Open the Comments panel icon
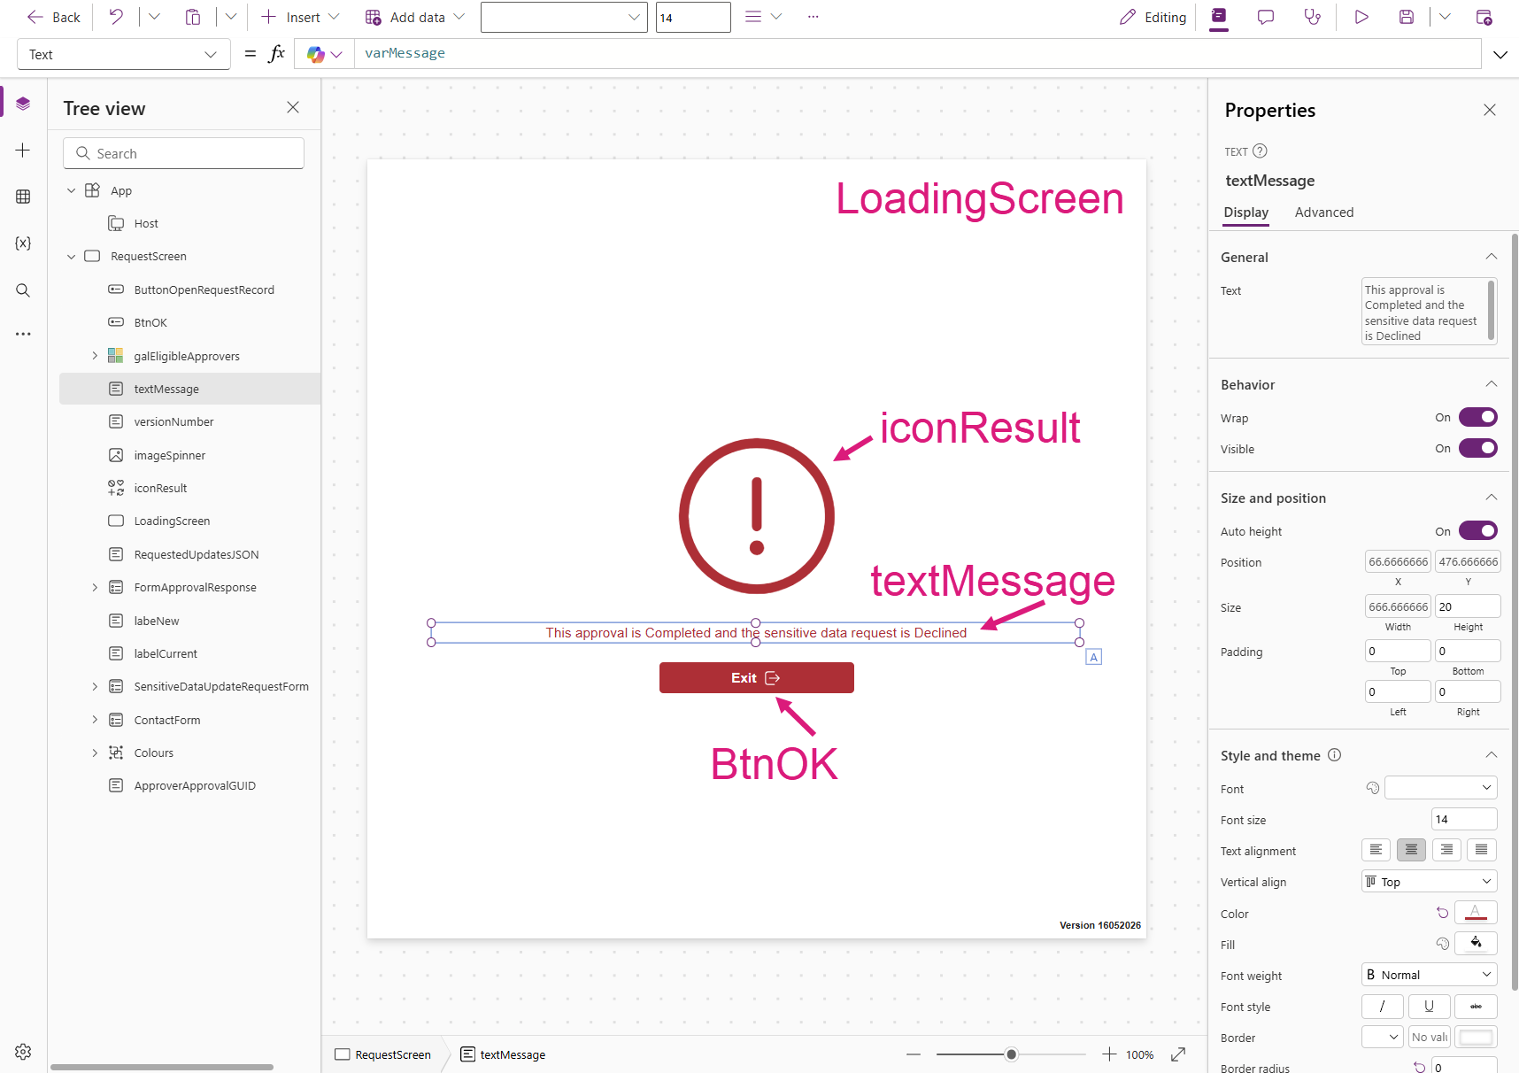 coord(1266,17)
